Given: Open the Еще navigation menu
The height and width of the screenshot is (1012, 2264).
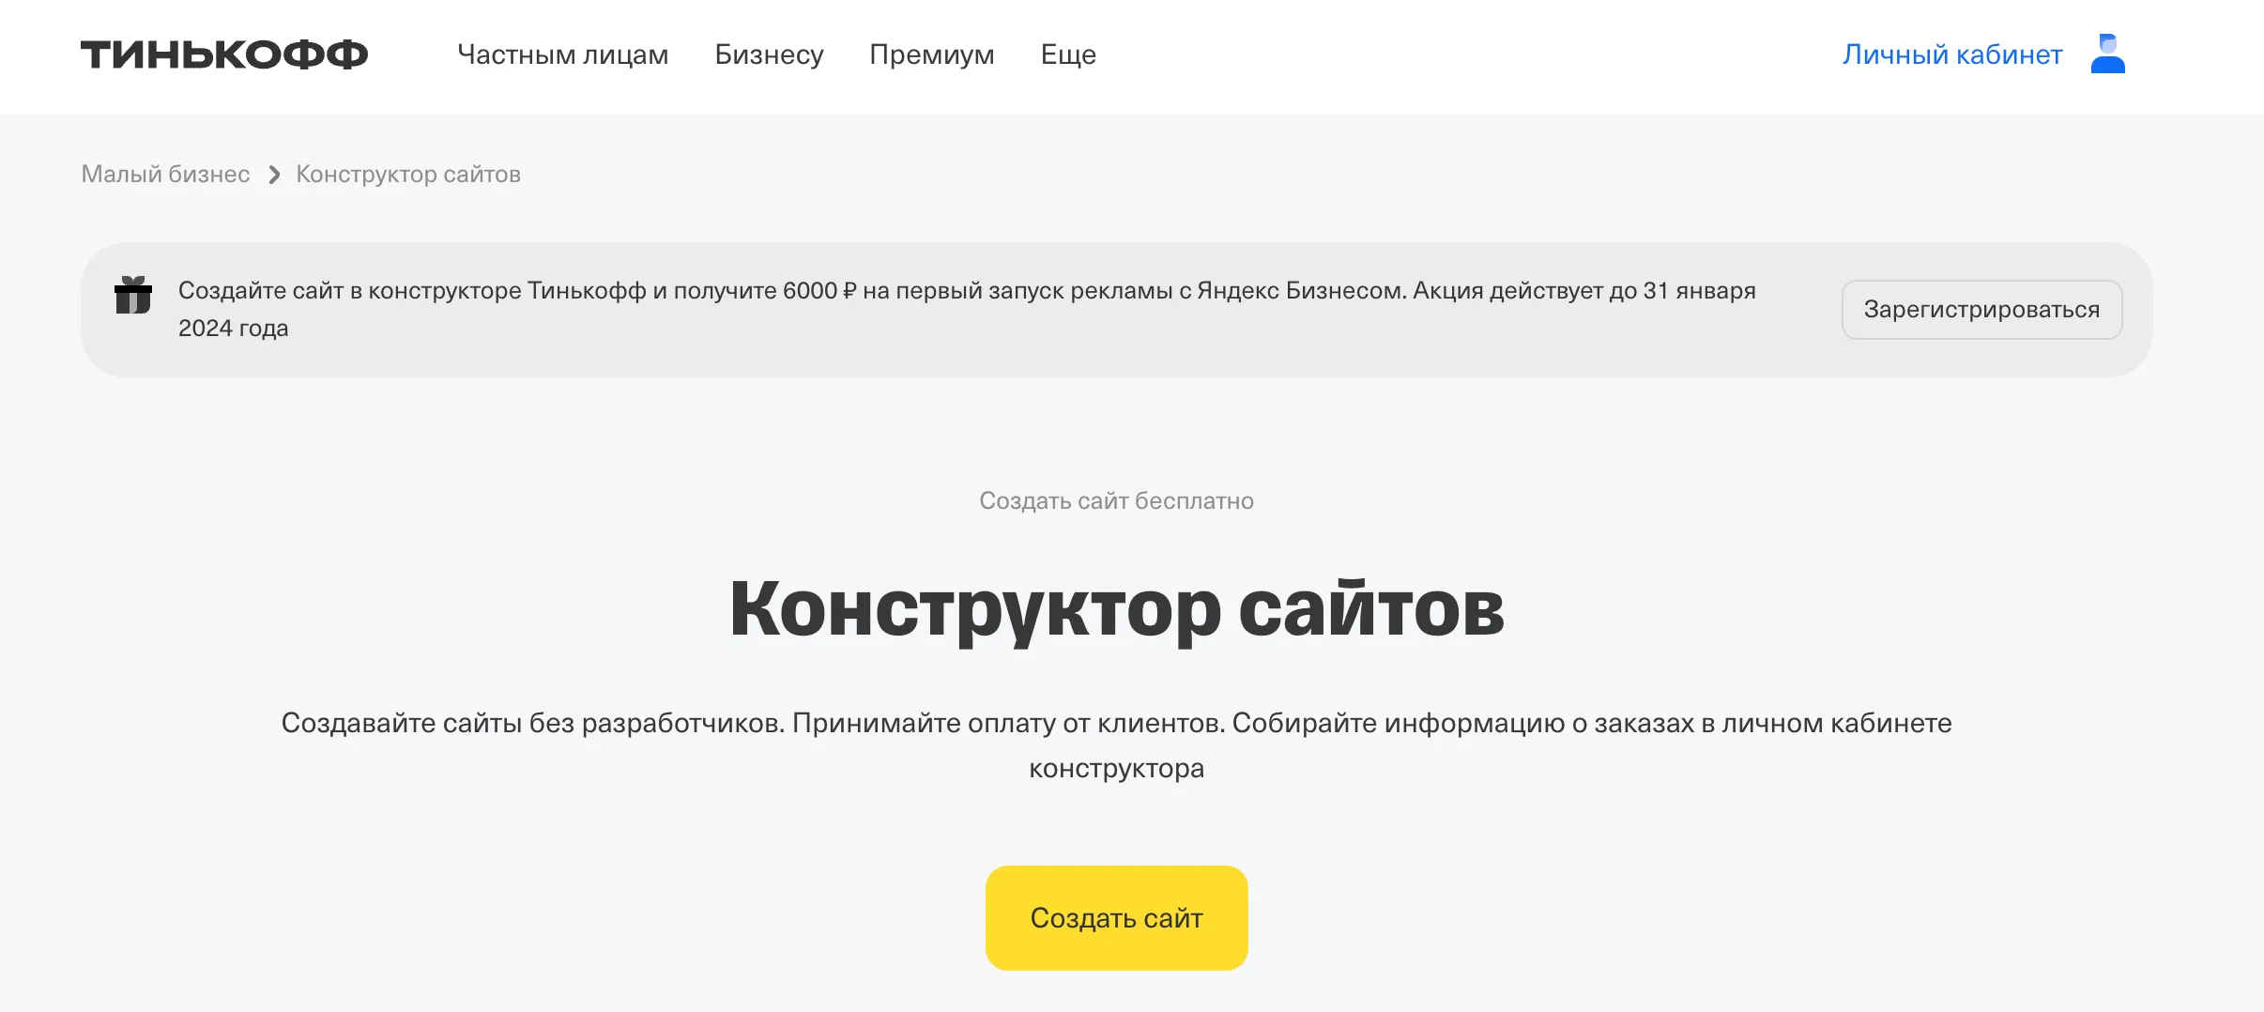Looking at the screenshot, I should pos(1066,54).
